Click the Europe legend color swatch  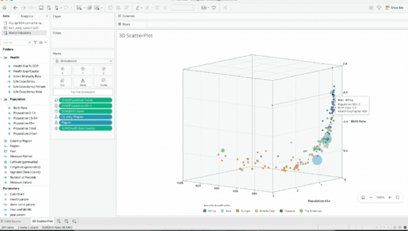tap(238, 211)
